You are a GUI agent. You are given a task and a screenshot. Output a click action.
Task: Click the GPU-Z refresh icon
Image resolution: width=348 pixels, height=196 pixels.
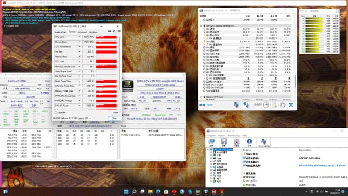[x=114, y=31]
